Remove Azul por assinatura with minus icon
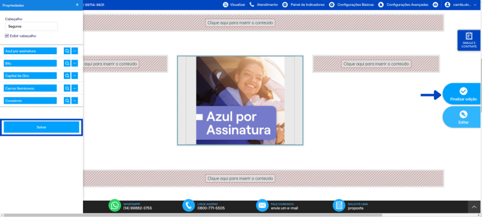Viewport: 482px width, 217px height. [x=74, y=51]
